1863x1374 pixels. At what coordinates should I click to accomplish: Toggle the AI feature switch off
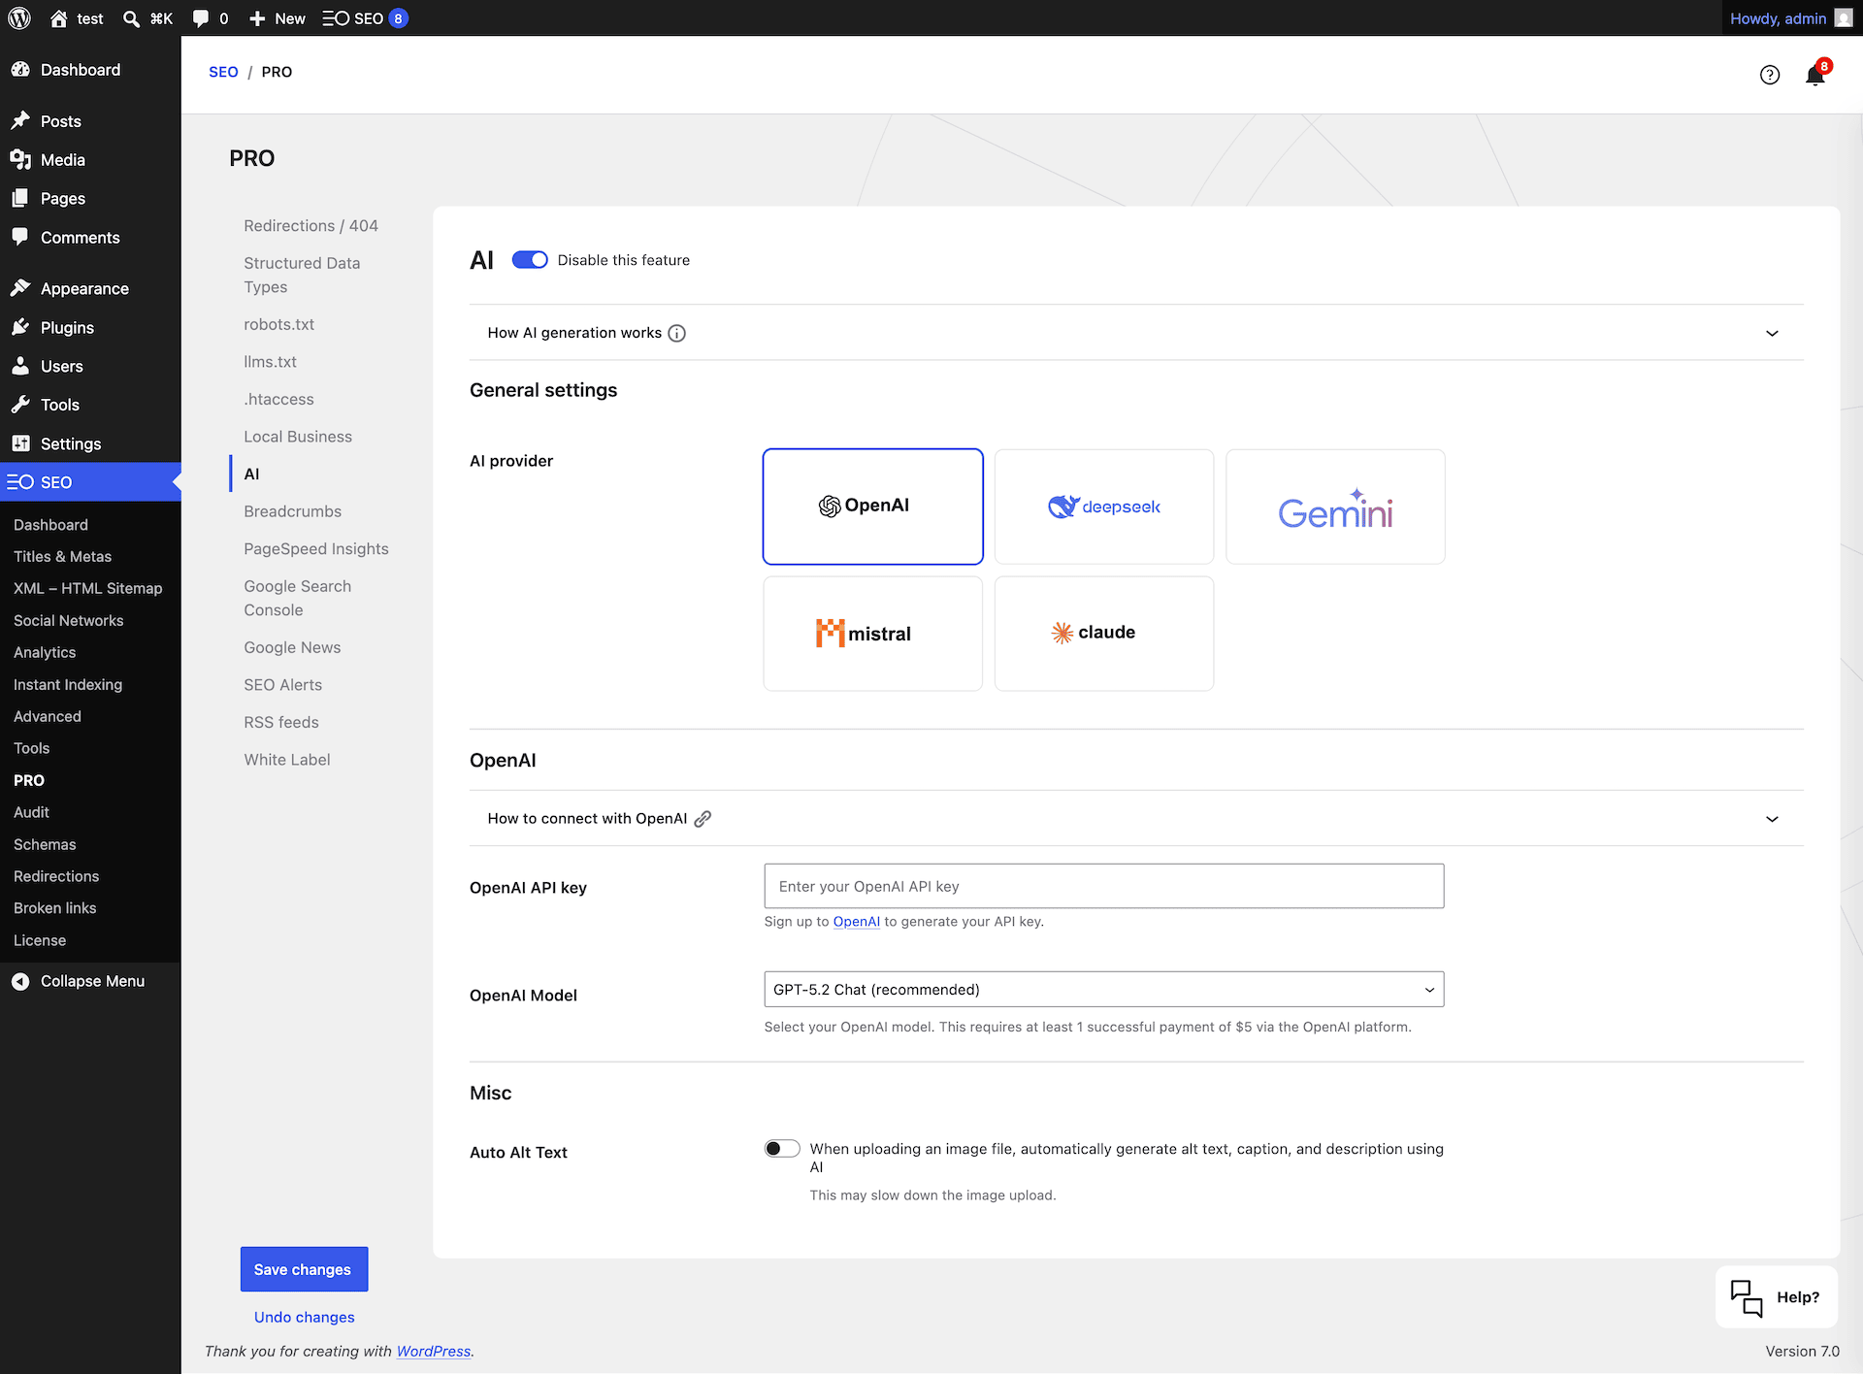click(x=530, y=260)
